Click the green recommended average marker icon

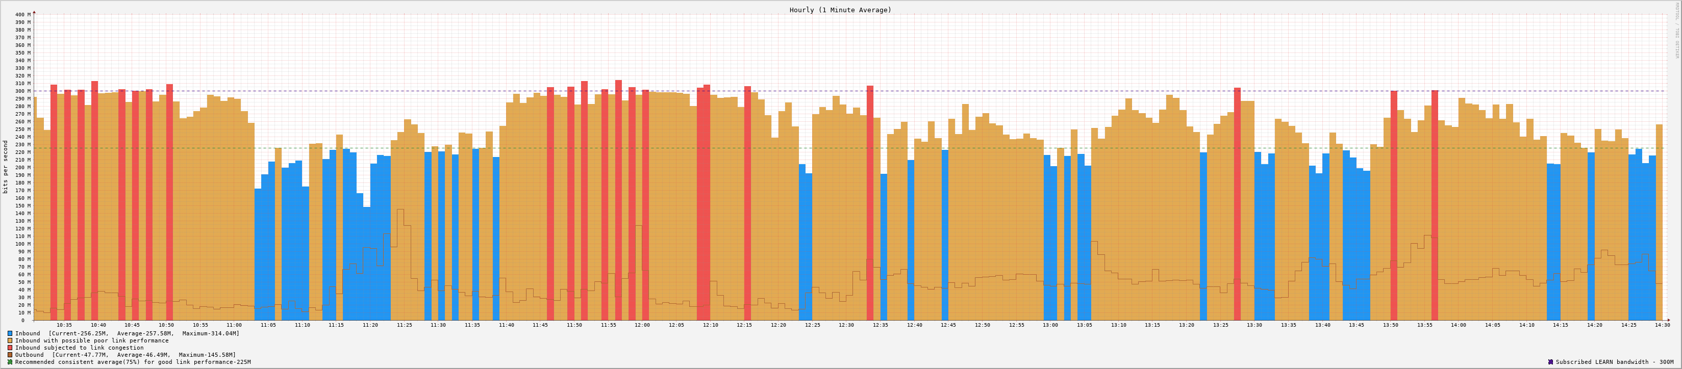tap(10, 362)
